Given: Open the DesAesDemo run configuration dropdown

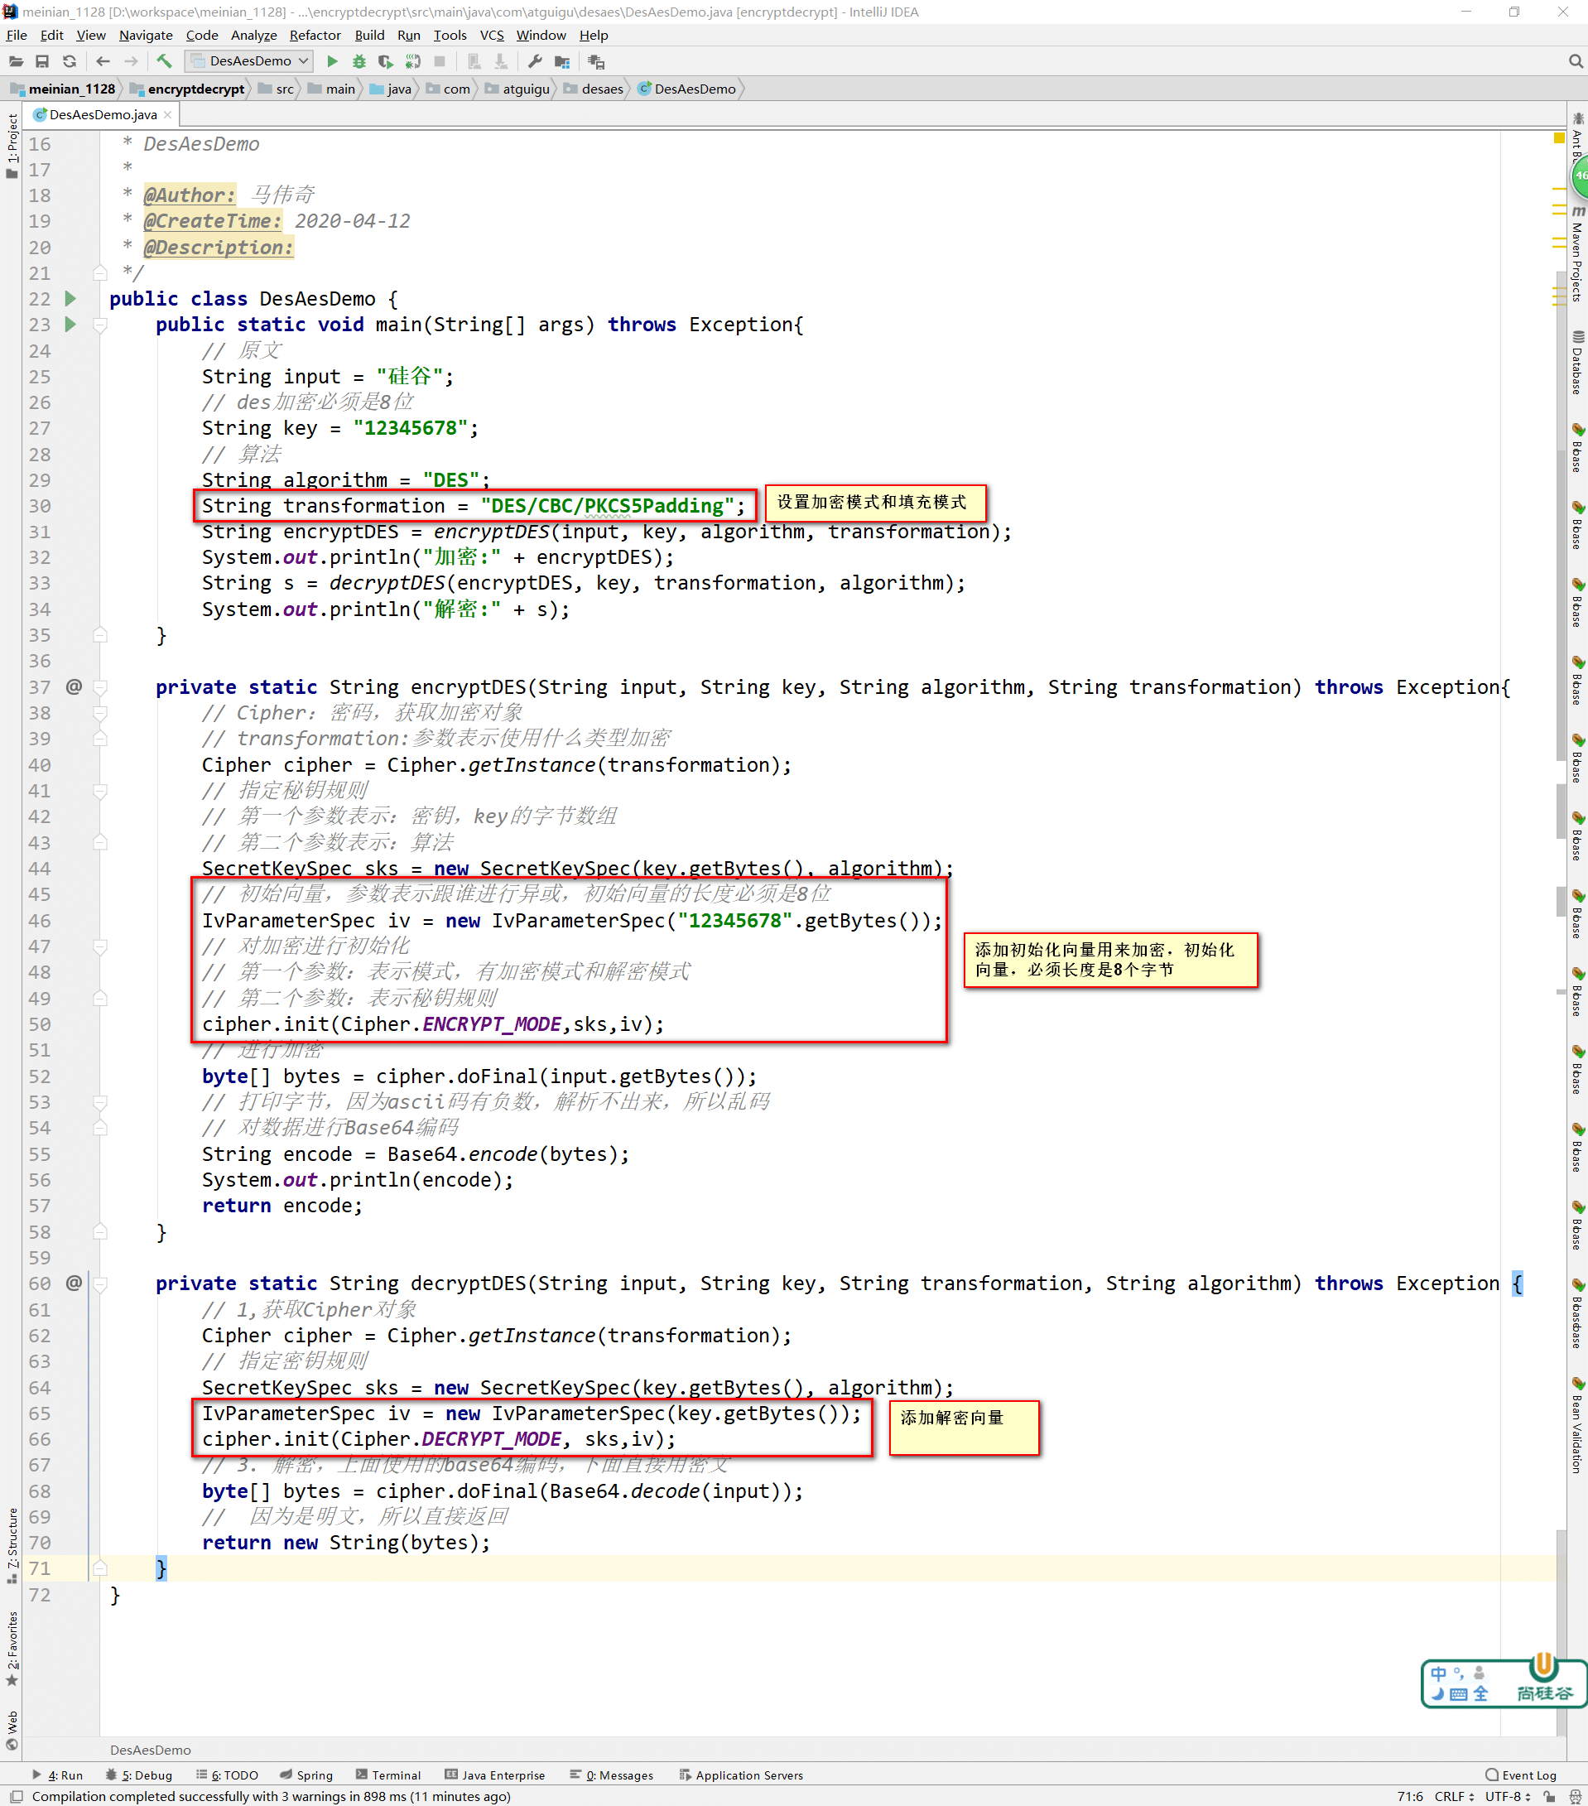Looking at the screenshot, I should coord(250,61).
